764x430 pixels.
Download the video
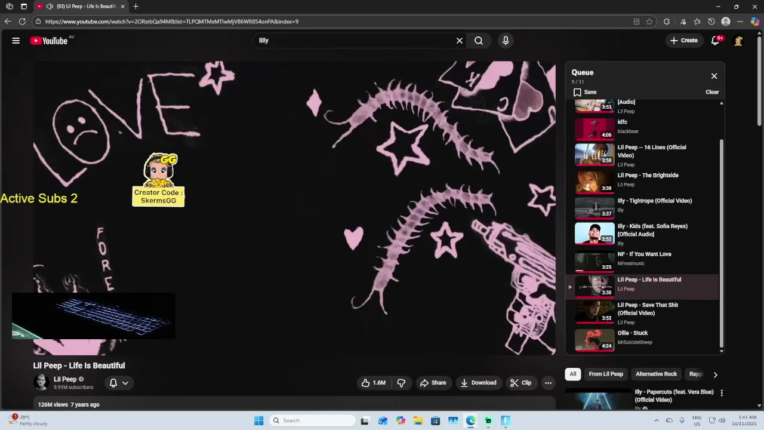tap(479, 383)
